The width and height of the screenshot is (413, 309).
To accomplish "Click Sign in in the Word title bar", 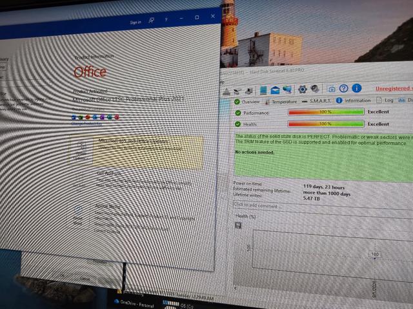I will coord(136,23).
